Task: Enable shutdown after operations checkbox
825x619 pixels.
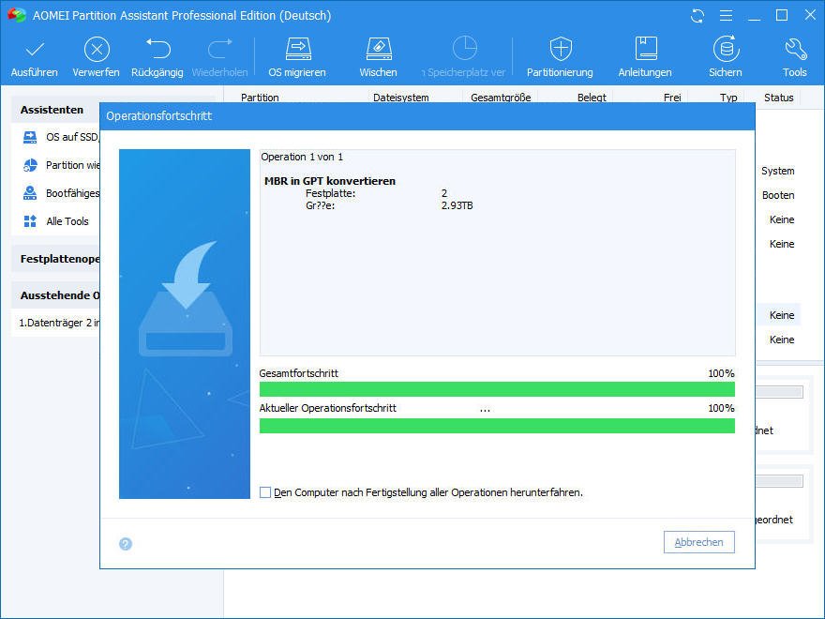Action: click(265, 492)
